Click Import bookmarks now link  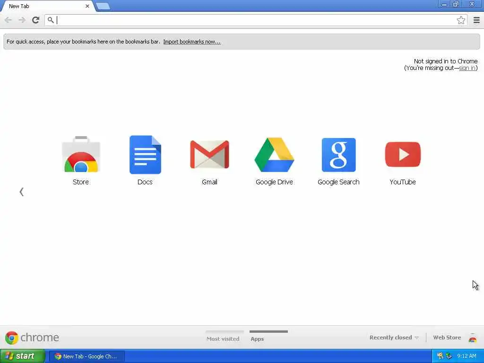click(x=192, y=42)
